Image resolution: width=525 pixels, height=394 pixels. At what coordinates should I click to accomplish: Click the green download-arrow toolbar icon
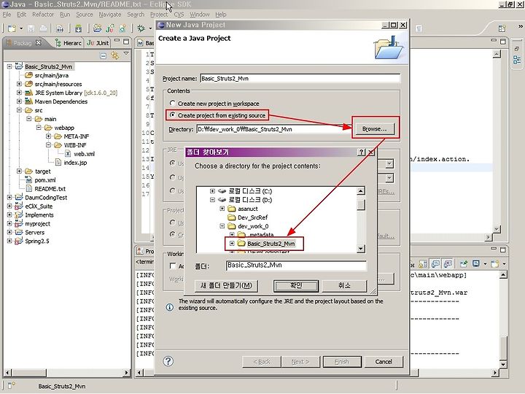(78, 28)
